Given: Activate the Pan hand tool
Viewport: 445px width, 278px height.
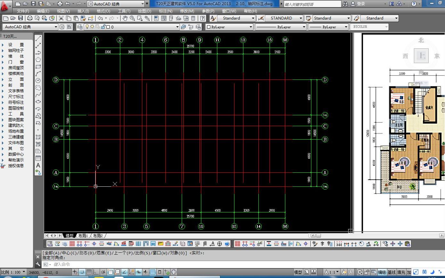Looking at the screenshot, I should (125, 18).
